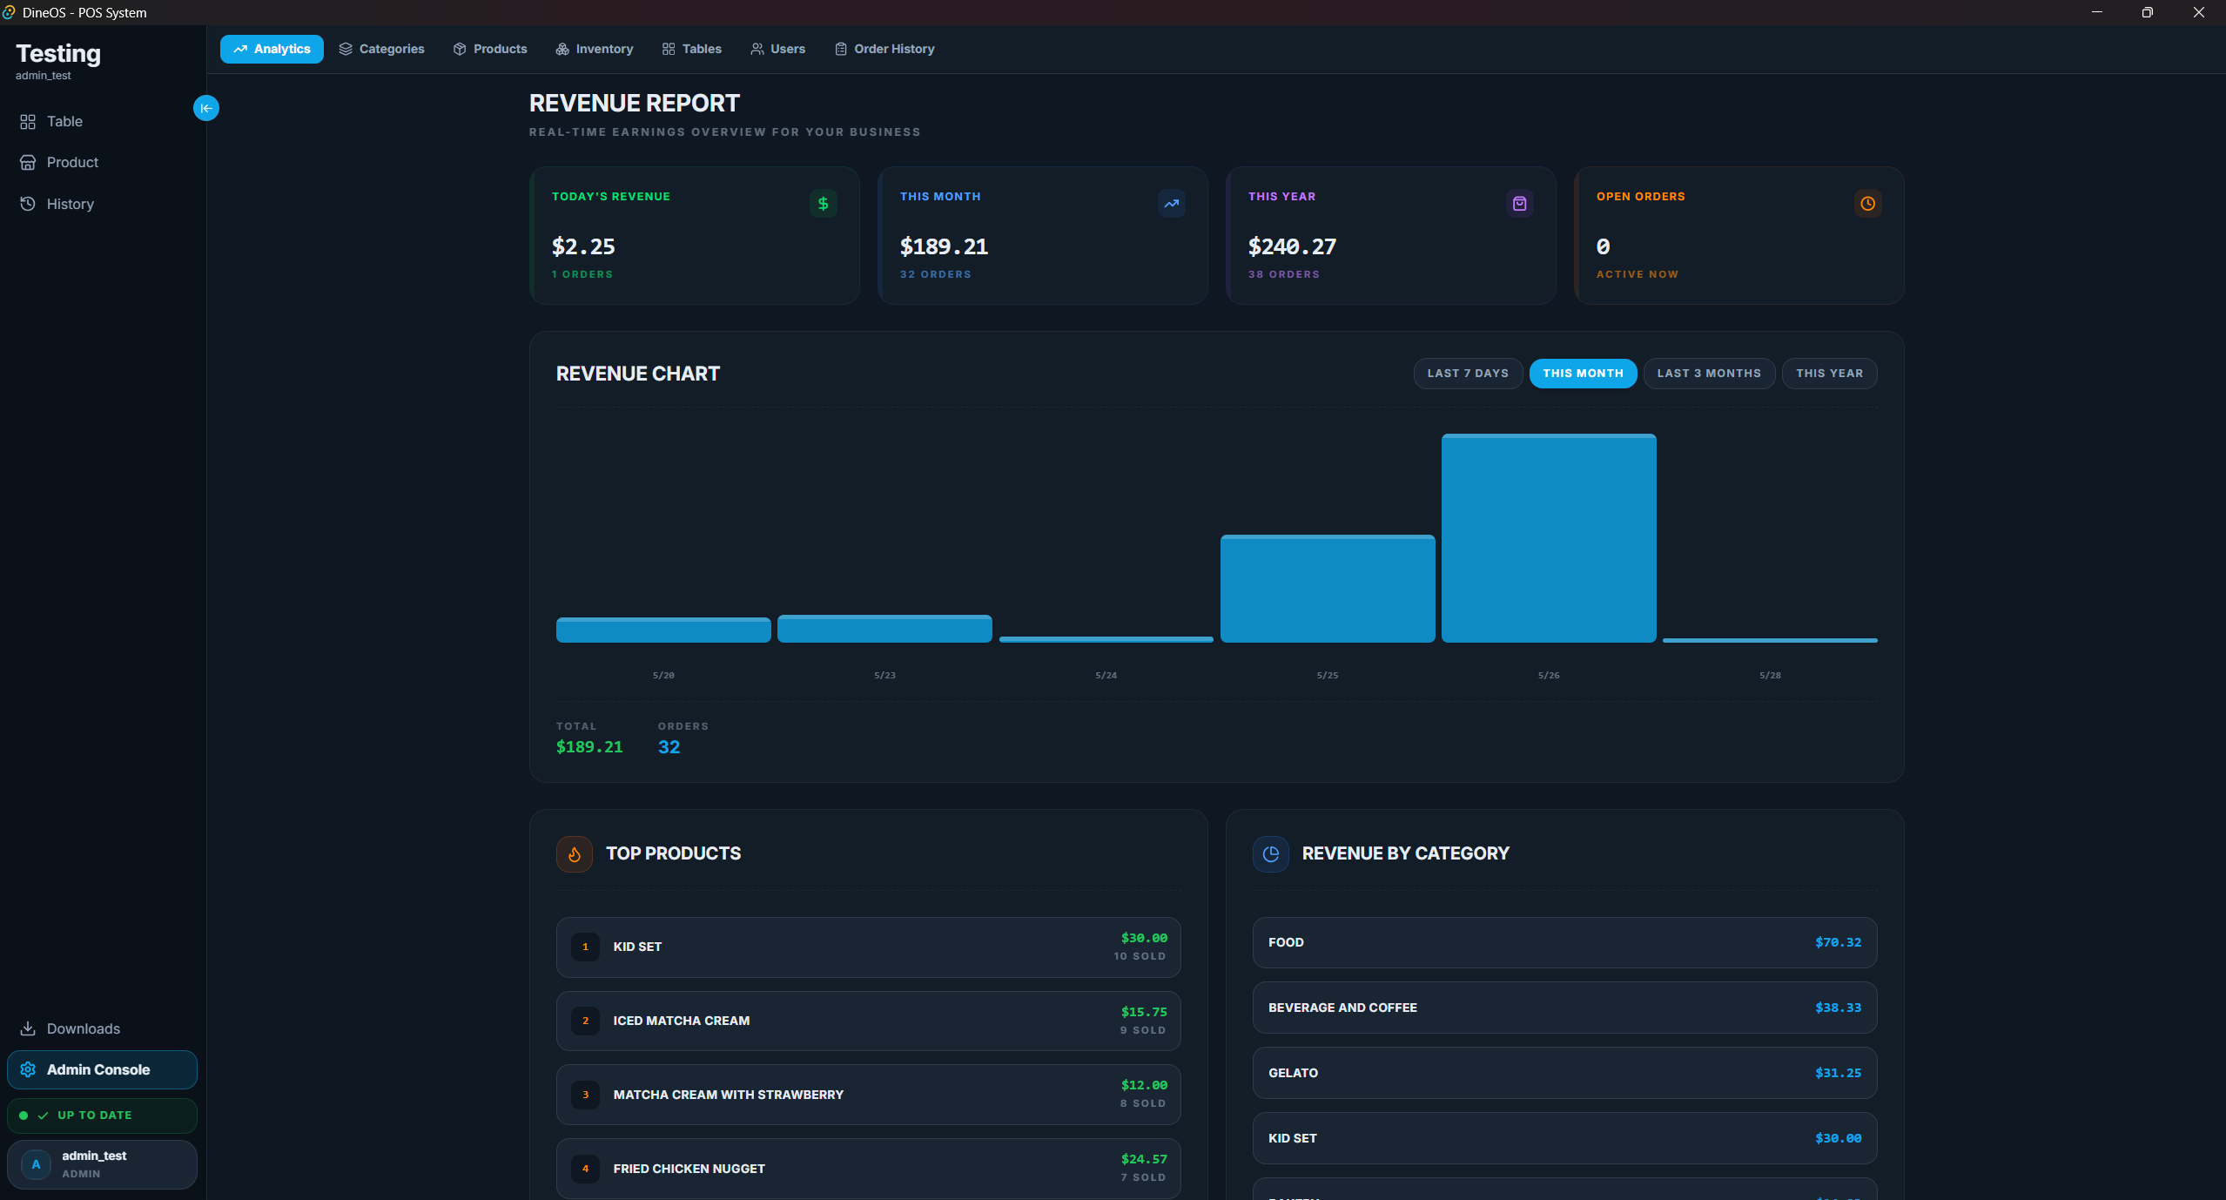
Task: Open Product in the sidebar
Action: pyautogui.click(x=102, y=163)
